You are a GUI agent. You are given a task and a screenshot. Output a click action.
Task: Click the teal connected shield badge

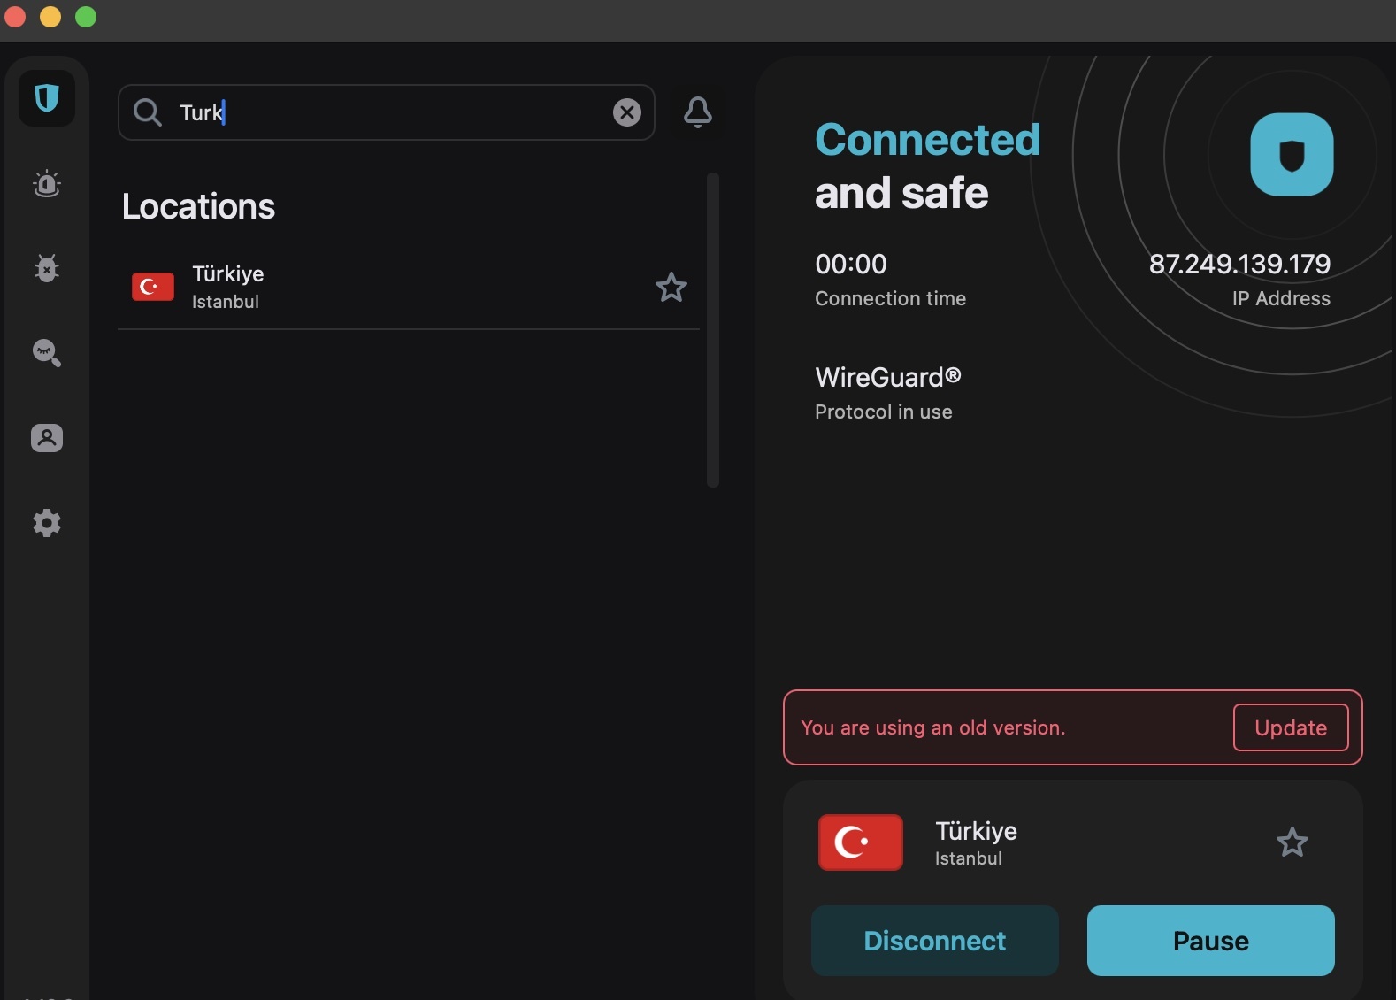(x=1292, y=154)
